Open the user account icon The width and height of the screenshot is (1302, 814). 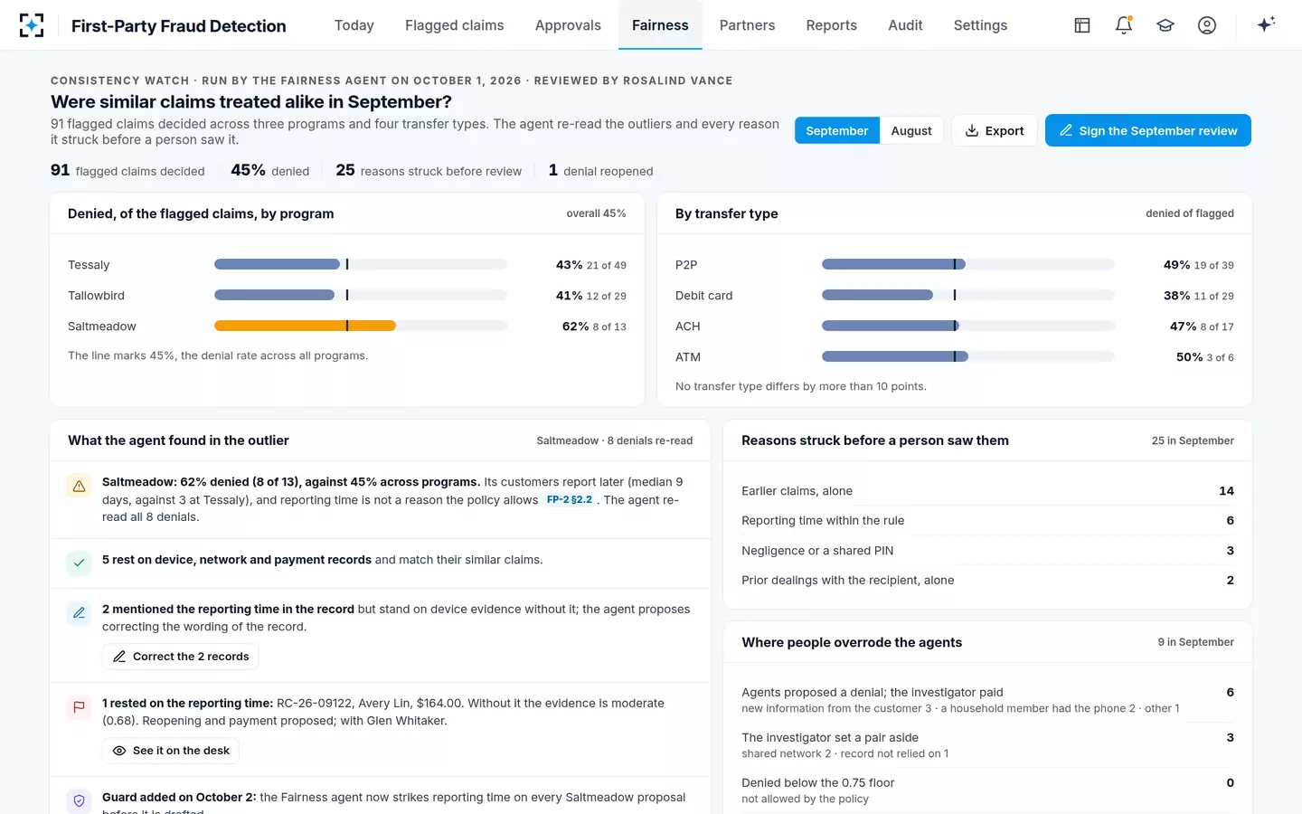pos(1207,25)
